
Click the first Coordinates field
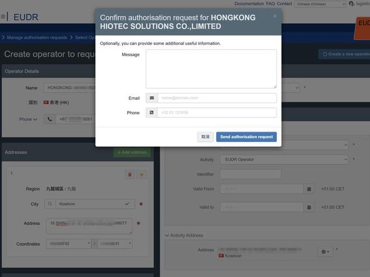tap(68, 244)
